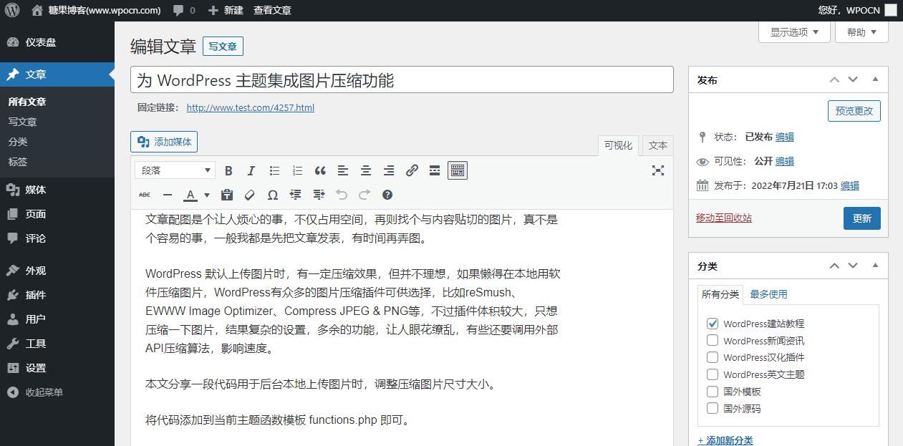
Task: Open the 插件 sidebar menu
Action: (57, 295)
